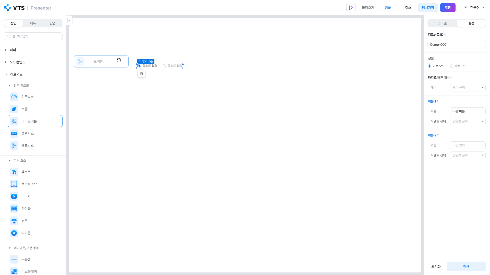
Task: Click the 취소 button
Action: click(x=408, y=8)
